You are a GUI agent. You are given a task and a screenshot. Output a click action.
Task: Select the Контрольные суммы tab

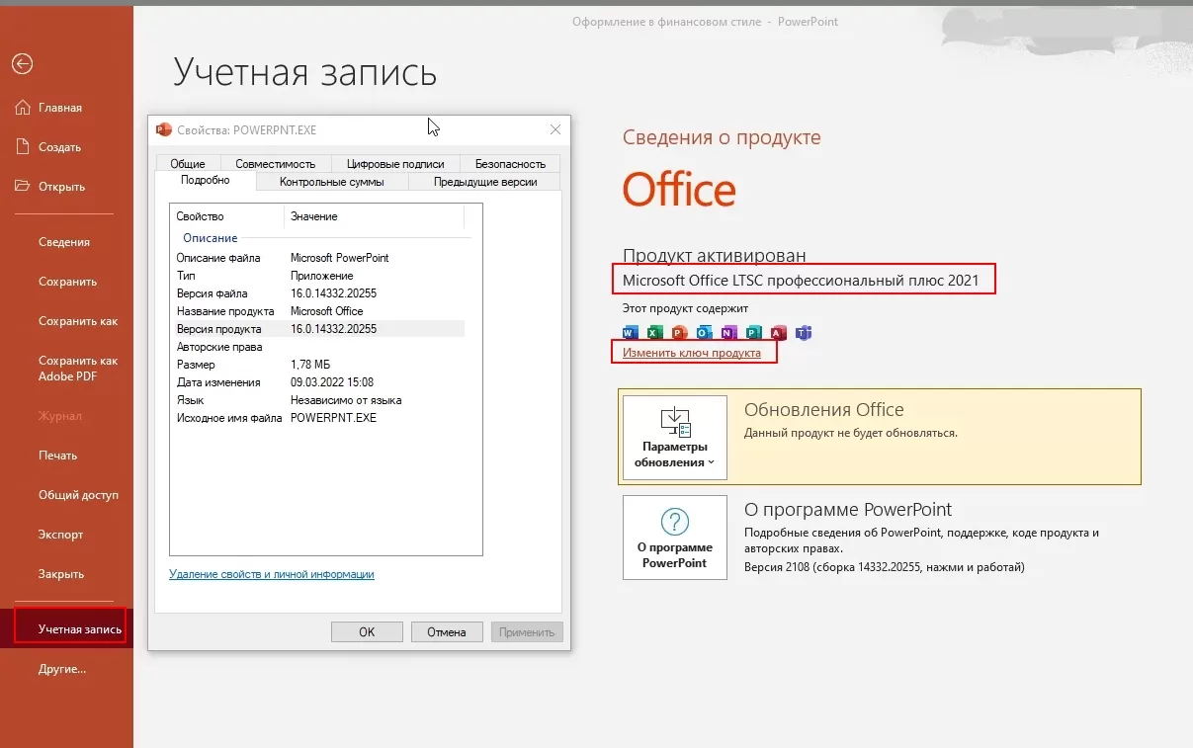tap(331, 182)
